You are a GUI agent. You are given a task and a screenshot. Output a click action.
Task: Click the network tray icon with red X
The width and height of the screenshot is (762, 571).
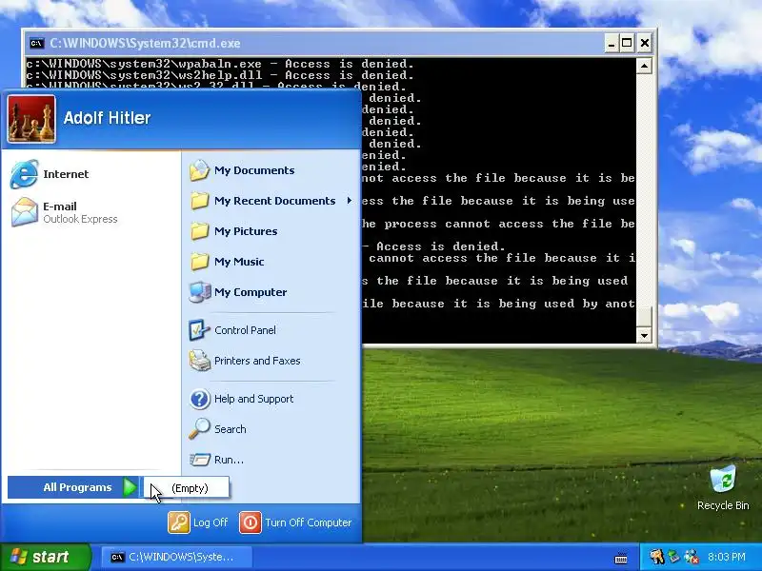[692, 557]
